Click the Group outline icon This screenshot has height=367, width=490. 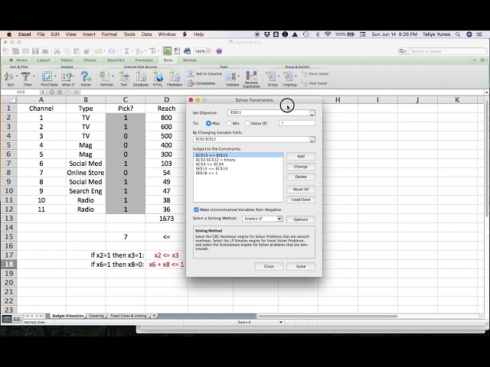click(x=271, y=76)
